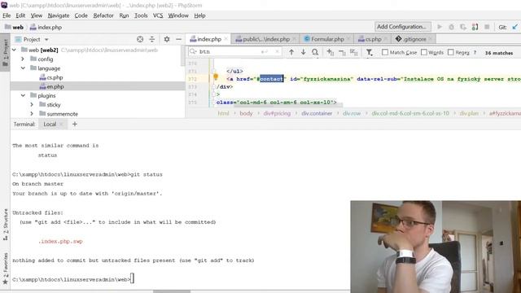
Task: Open the Help menu
Action: pos(199,15)
